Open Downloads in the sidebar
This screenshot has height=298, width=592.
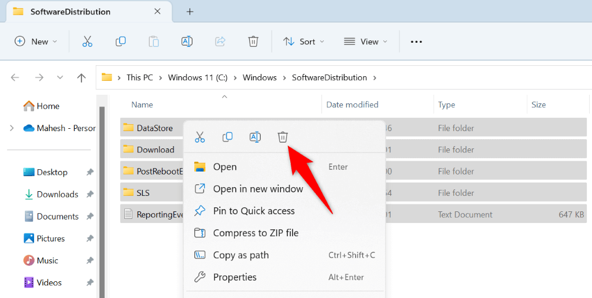[x=57, y=195]
